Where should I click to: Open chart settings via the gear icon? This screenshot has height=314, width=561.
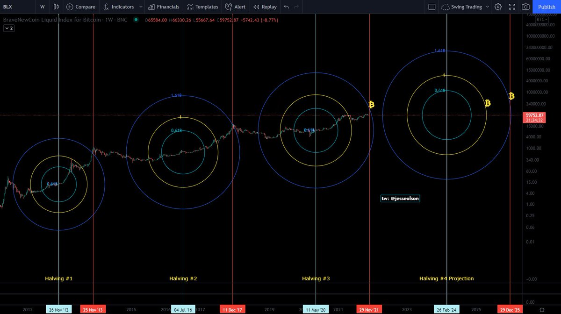pos(497,7)
